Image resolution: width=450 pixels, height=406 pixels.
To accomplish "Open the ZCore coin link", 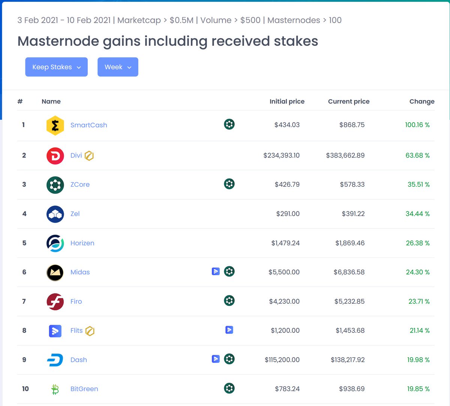I will click(x=80, y=185).
